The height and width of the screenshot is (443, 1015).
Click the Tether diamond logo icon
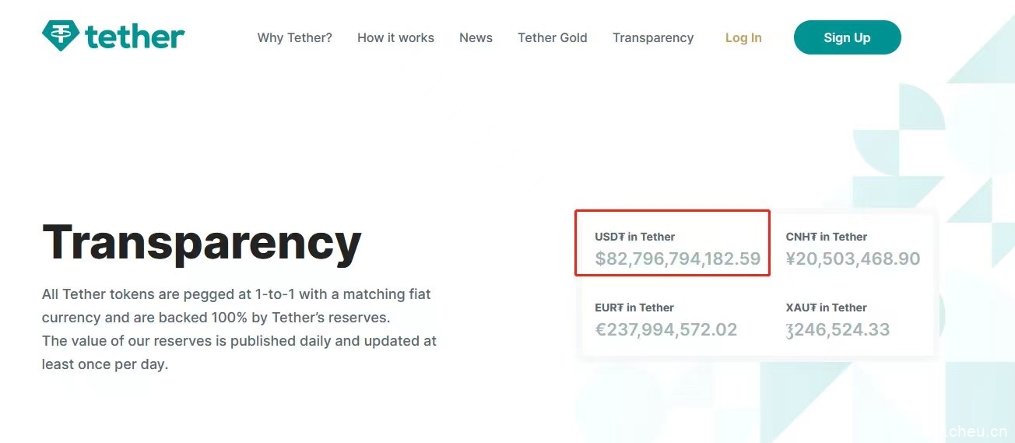[60, 36]
